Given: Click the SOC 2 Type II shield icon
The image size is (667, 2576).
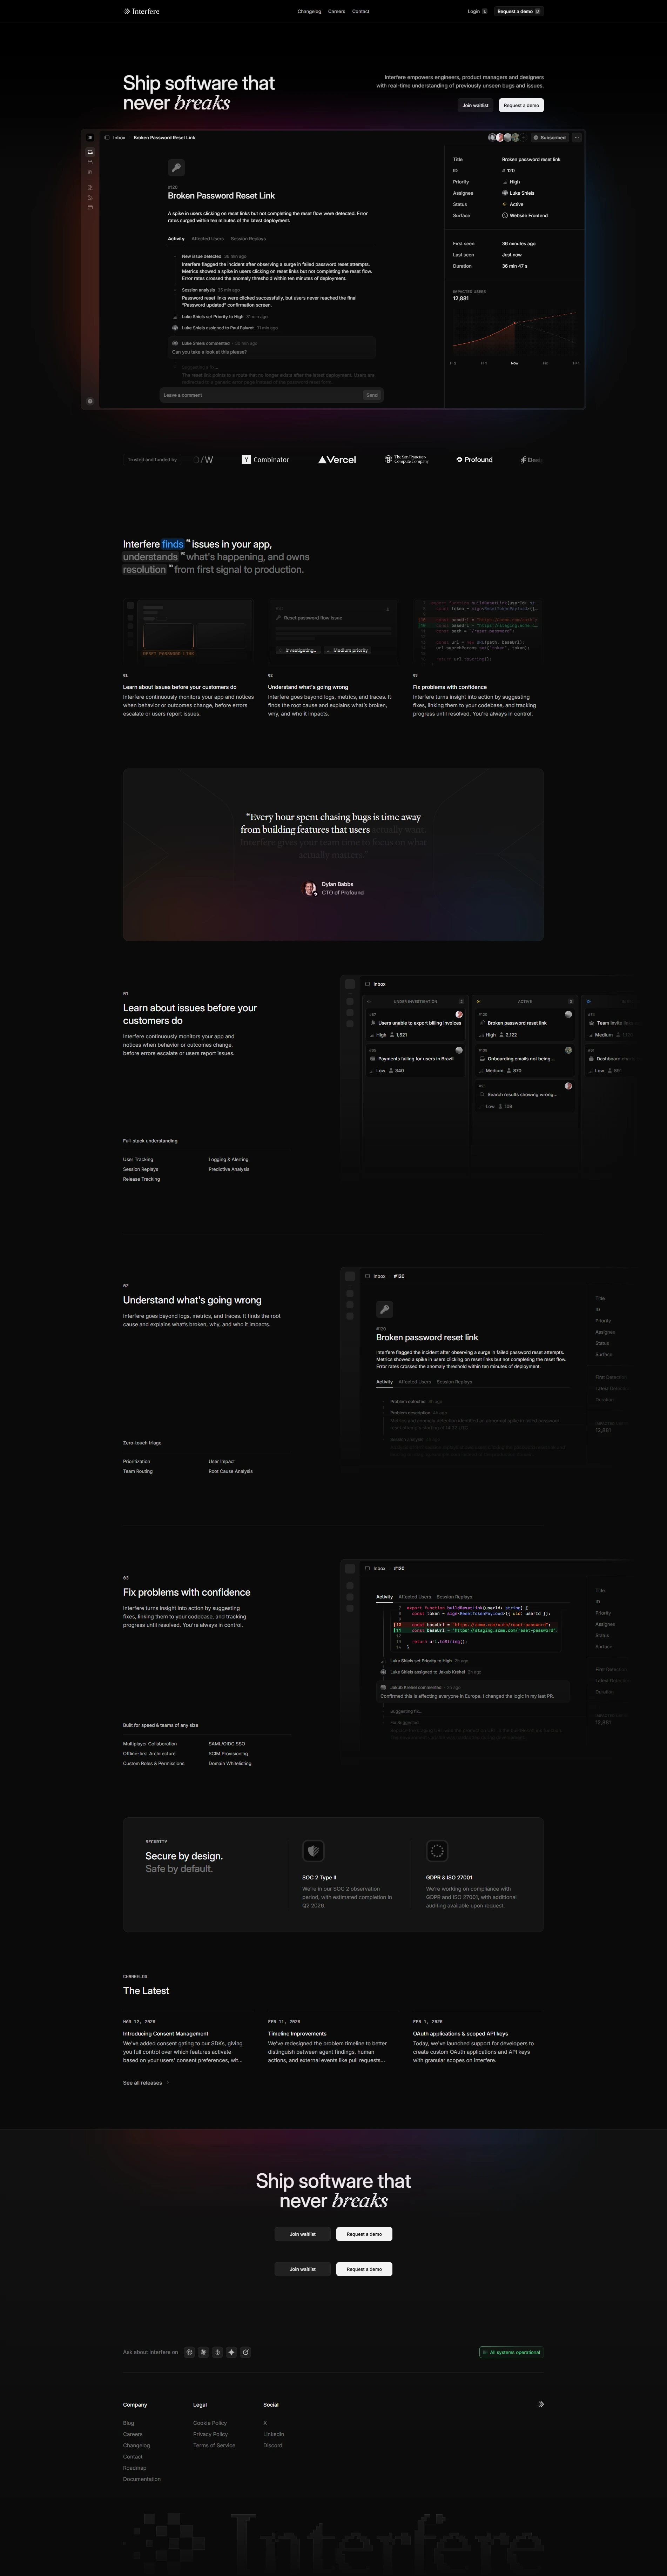Looking at the screenshot, I should [x=313, y=1851].
